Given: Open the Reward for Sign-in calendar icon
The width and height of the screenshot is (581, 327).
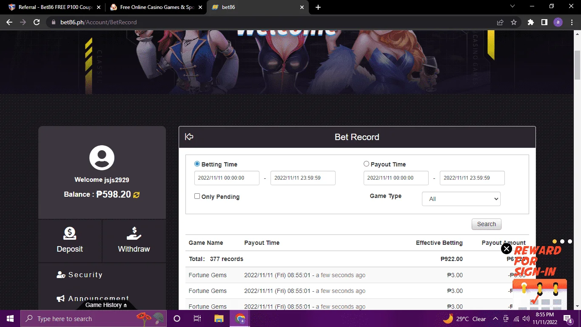Looking at the screenshot, I should [539, 294].
